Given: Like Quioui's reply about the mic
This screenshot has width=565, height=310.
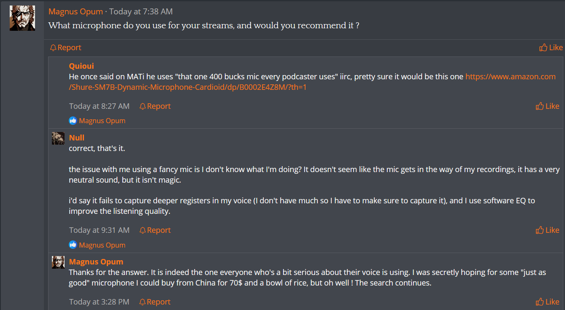Looking at the screenshot, I should 548,106.
